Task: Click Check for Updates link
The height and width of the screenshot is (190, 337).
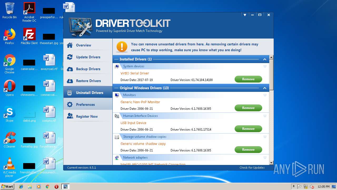Action: click(x=252, y=168)
